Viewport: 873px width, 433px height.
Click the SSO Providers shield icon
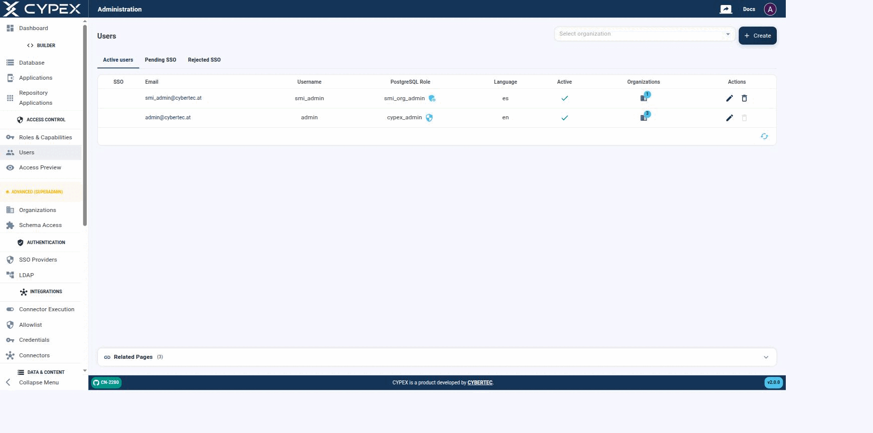10,260
